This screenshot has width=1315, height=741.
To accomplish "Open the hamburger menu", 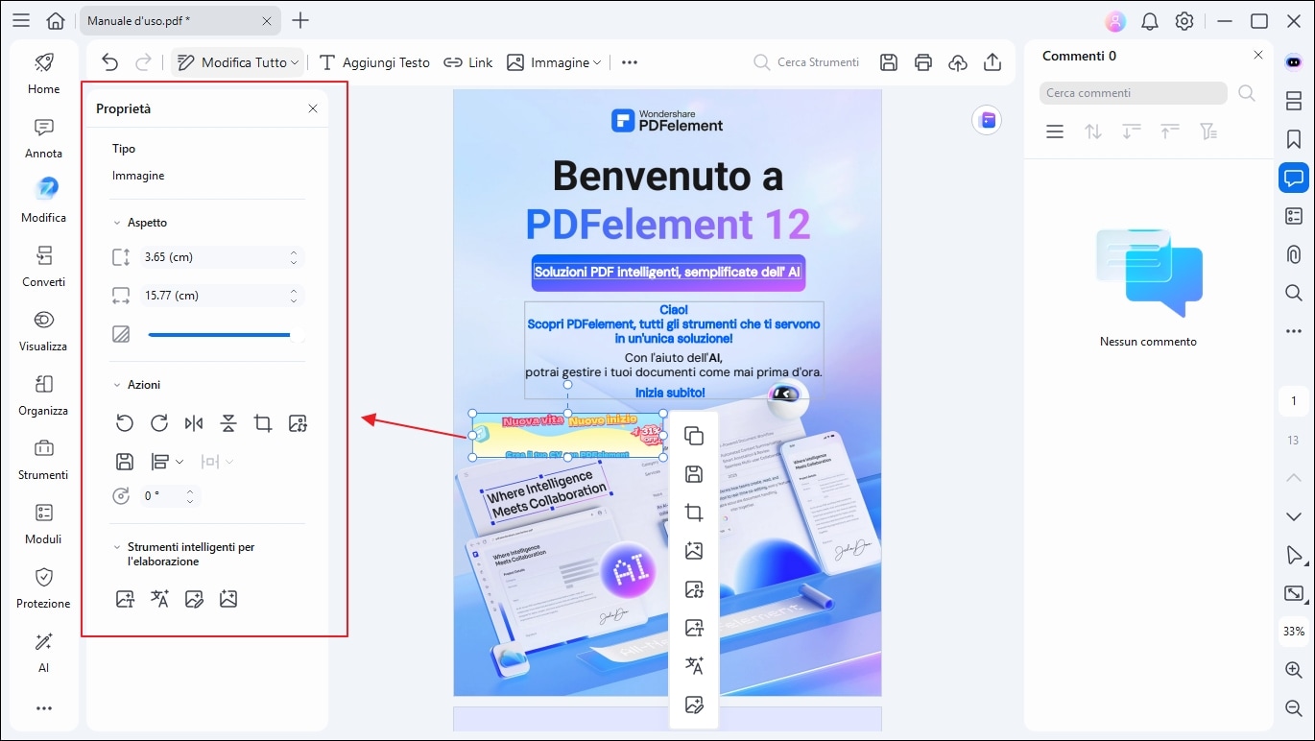I will tap(20, 19).
